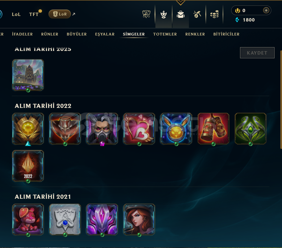Open the BİTİRİCİLER tab
The height and width of the screenshot is (248, 282).
[x=226, y=34]
